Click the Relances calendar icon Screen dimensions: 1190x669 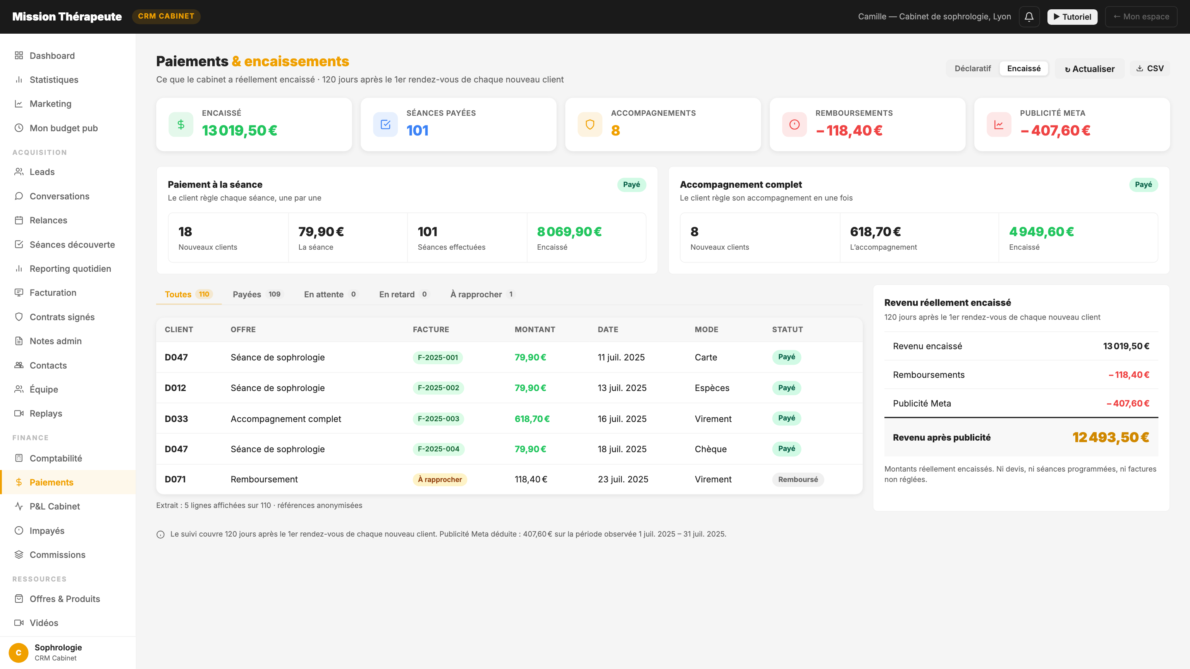coord(19,220)
